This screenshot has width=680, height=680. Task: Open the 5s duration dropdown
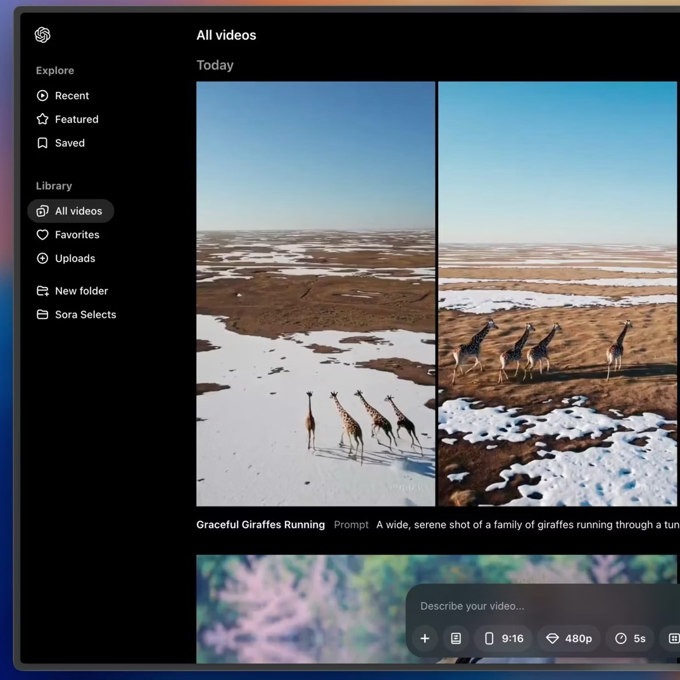point(630,638)
